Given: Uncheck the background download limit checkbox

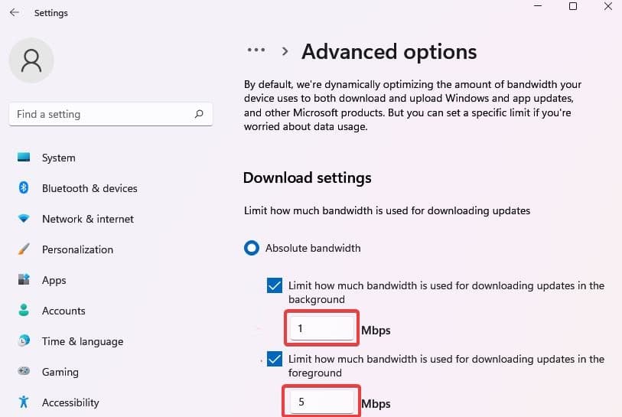Looking at the screenshot, I should (x=275, y=285).
